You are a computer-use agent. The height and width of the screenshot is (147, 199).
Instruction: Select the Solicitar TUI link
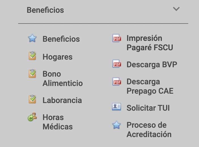[x=148, y=108]
